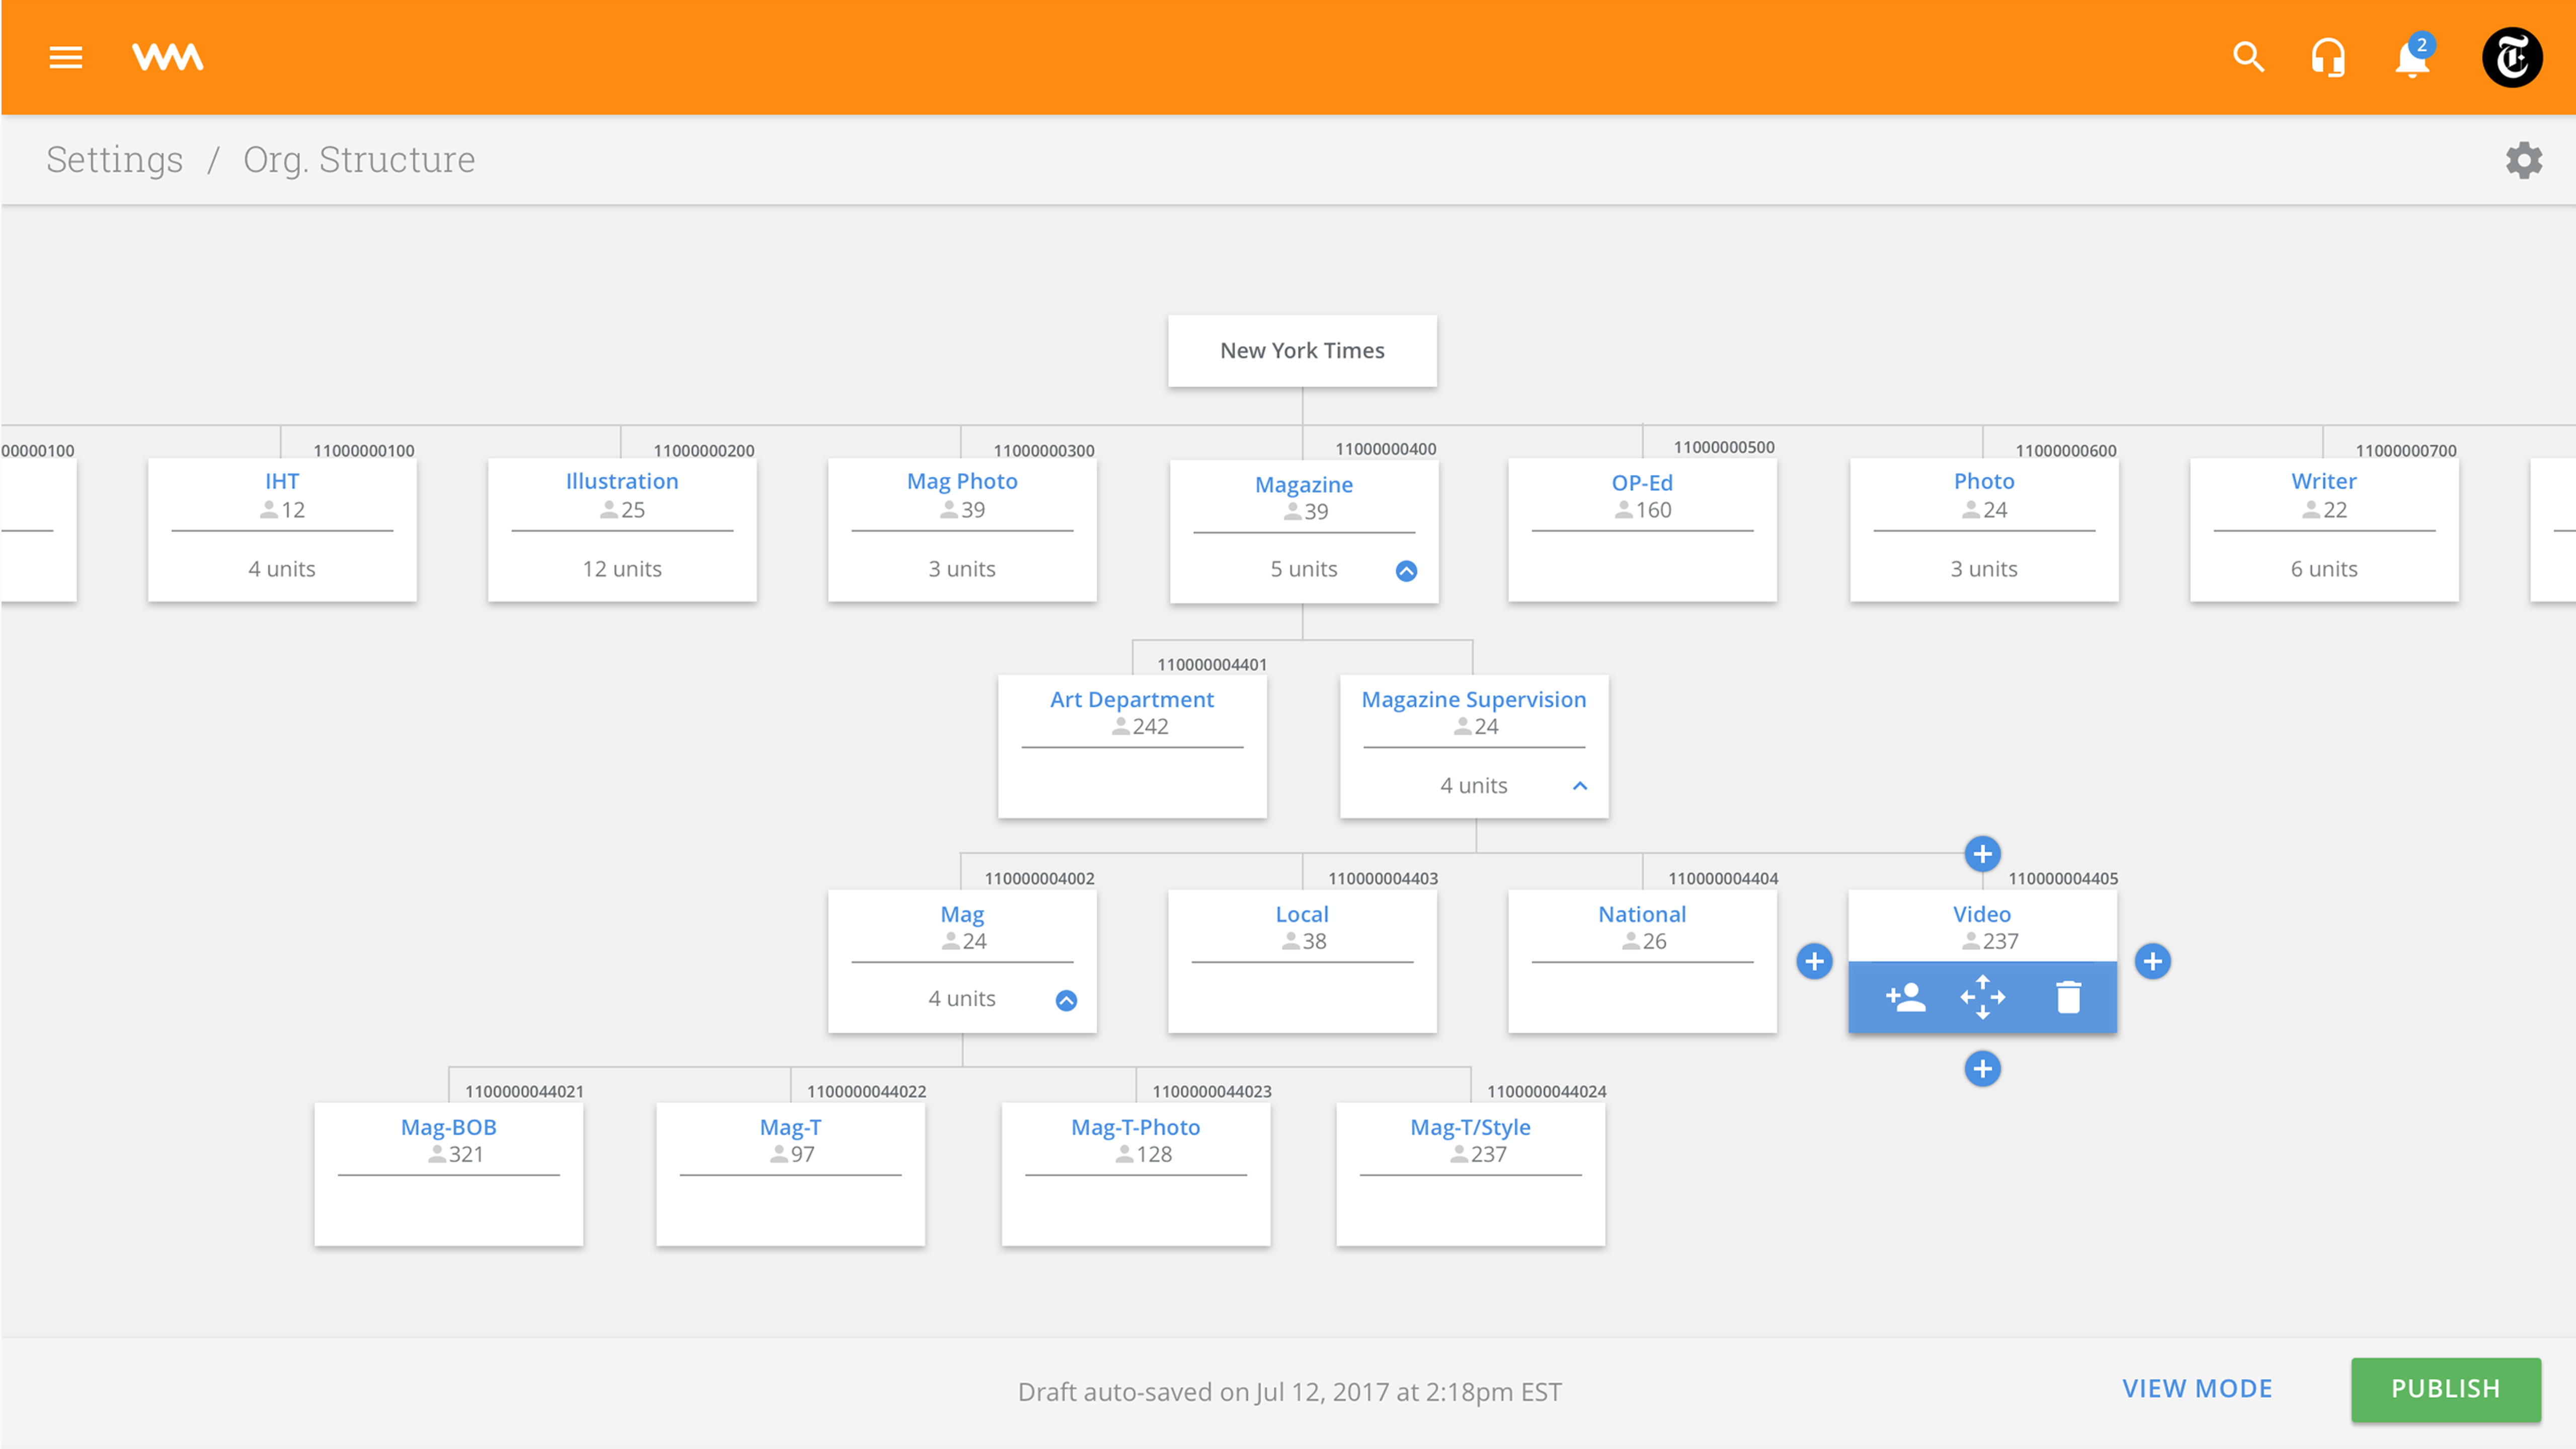
Task: Click add-person icon on Video unit
Action: [1905, 997]
